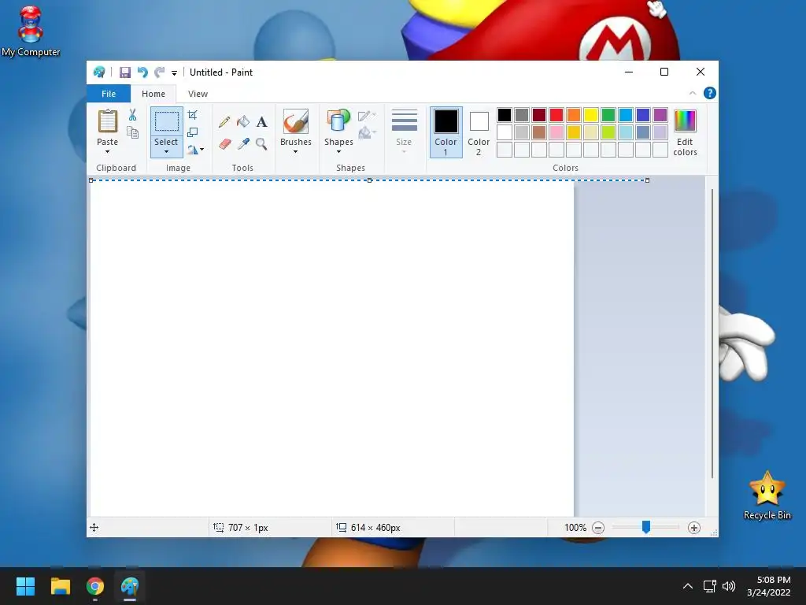Screen dimensions: 806x605
Task: Expand the Brushes dropdown arrow
Action: coord(296,151)
